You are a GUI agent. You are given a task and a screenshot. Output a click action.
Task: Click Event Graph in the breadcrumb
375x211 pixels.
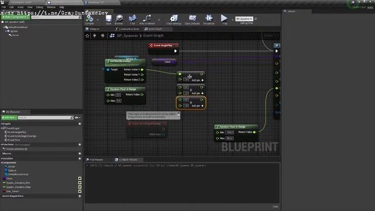(154, 36)
